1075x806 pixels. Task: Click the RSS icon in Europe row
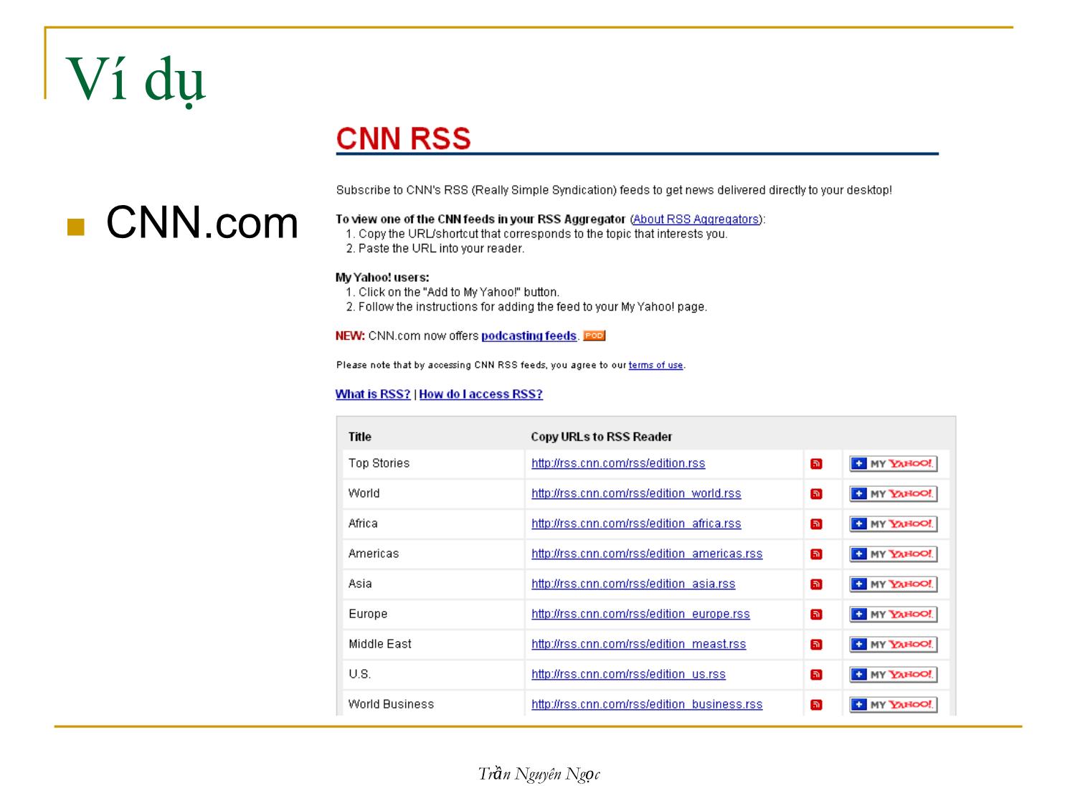coord(816,615)
